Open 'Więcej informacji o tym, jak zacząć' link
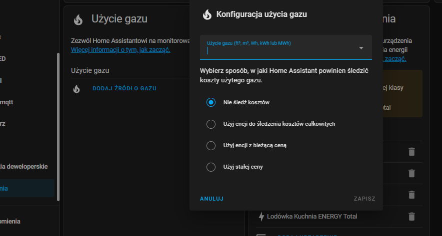Screen dimensions: 442x236 pyautogui.click(x=120, y=50)
